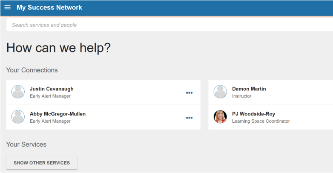The image size is (333, 173).
Task: Click the Learning Space Coordinator role text
Action: coord(261,121)
